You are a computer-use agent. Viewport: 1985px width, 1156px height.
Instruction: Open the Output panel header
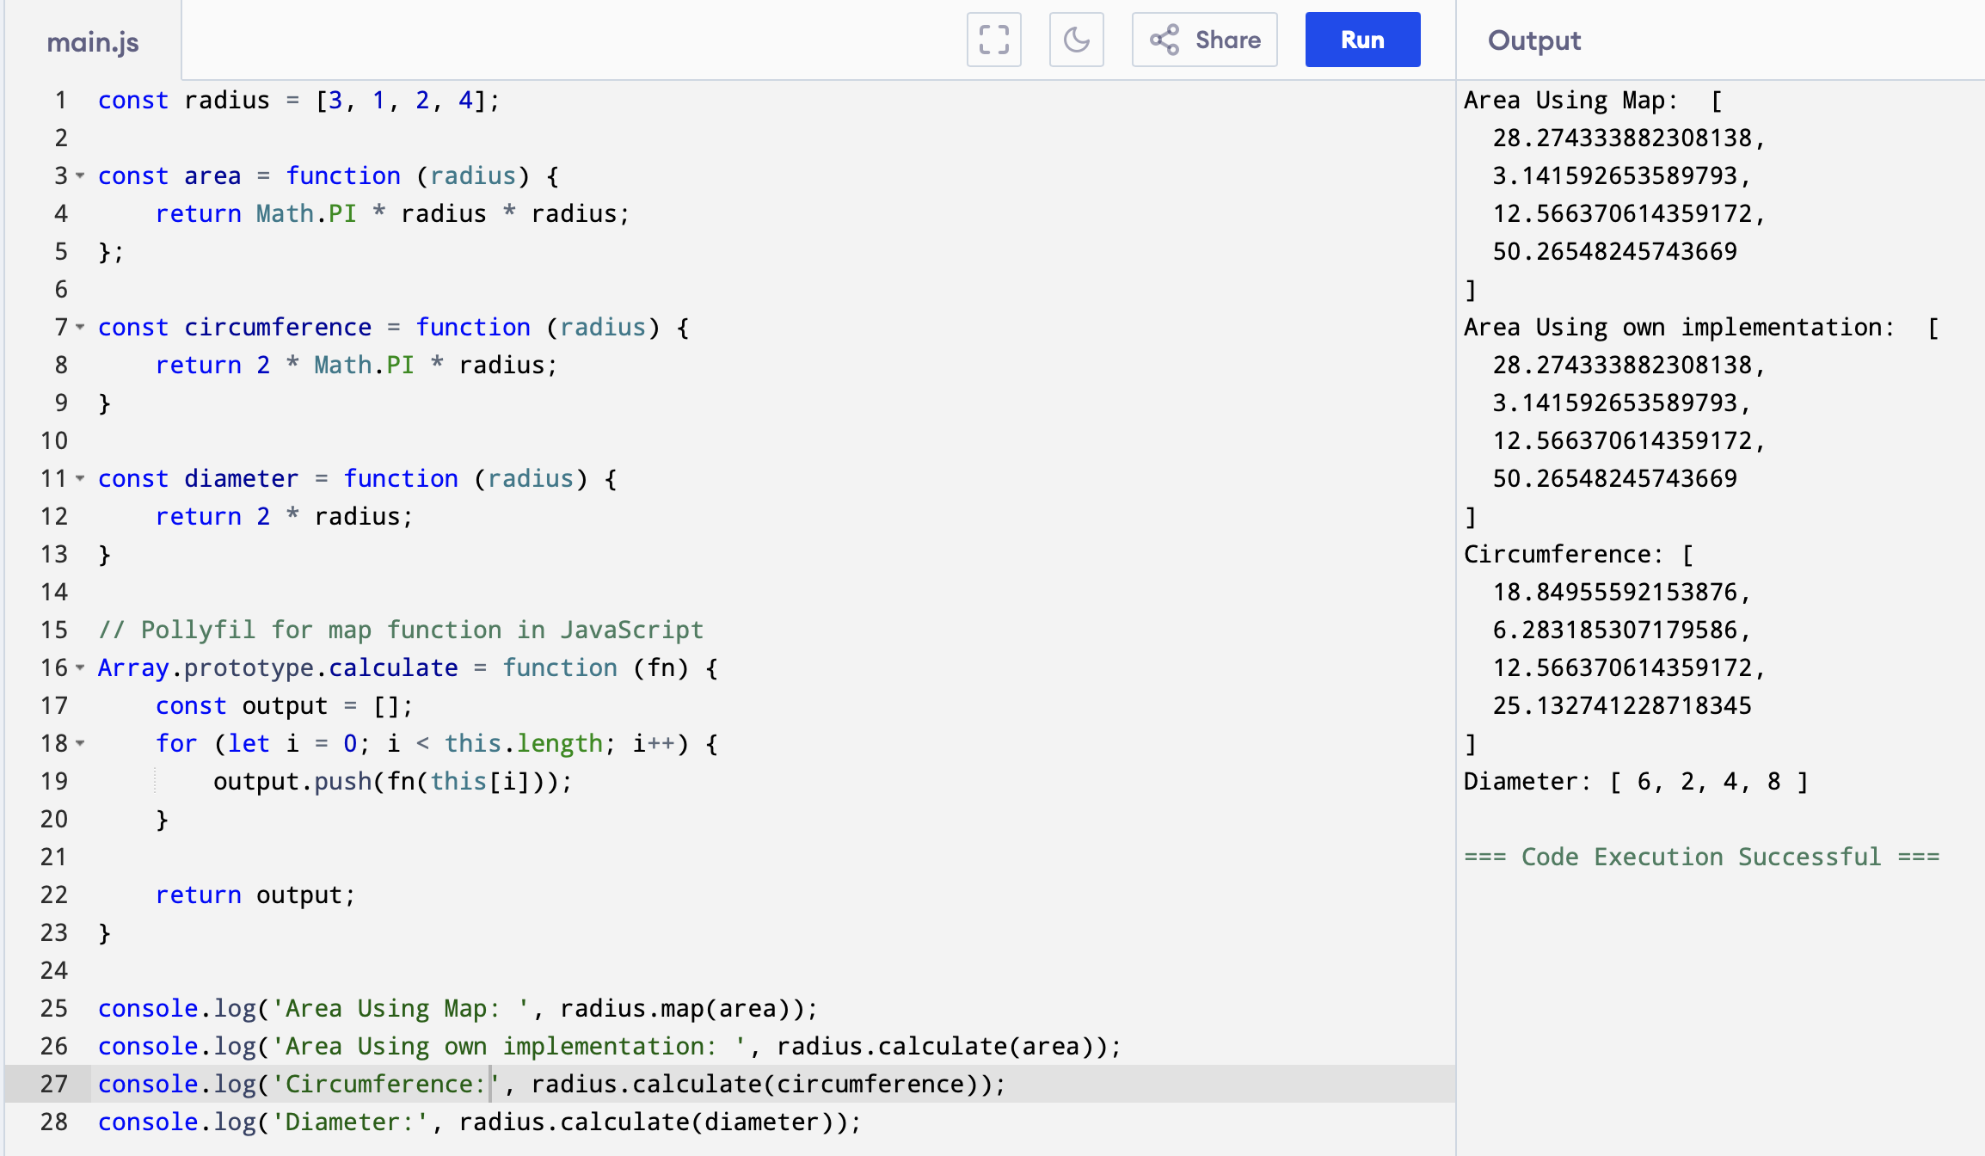click(x=1534, y=40)
